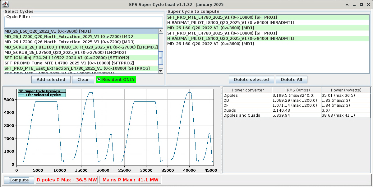Screen dimensions: 373x187
Task: Click the Cycle Filter text field
Action: click(x=83, y=22)
